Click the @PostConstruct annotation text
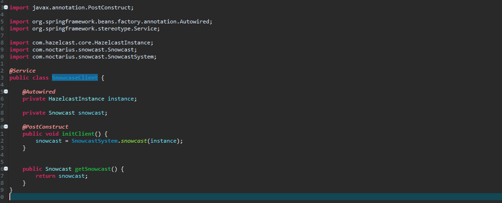Image resolution: width=502 pixels, height=203 pixels. (x=45, y=127)
